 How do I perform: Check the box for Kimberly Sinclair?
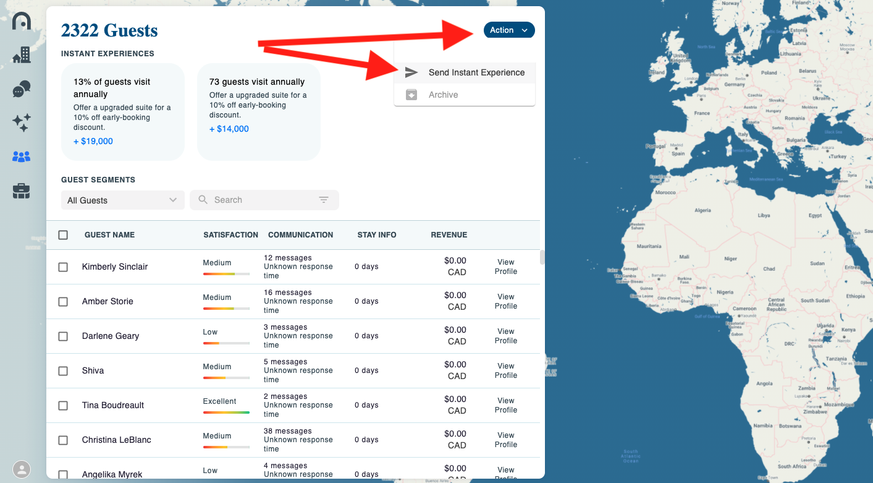click(x=63, y=267)
